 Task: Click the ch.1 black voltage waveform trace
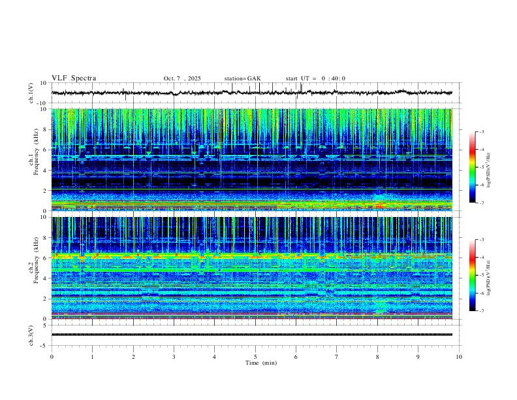point(251,93)
